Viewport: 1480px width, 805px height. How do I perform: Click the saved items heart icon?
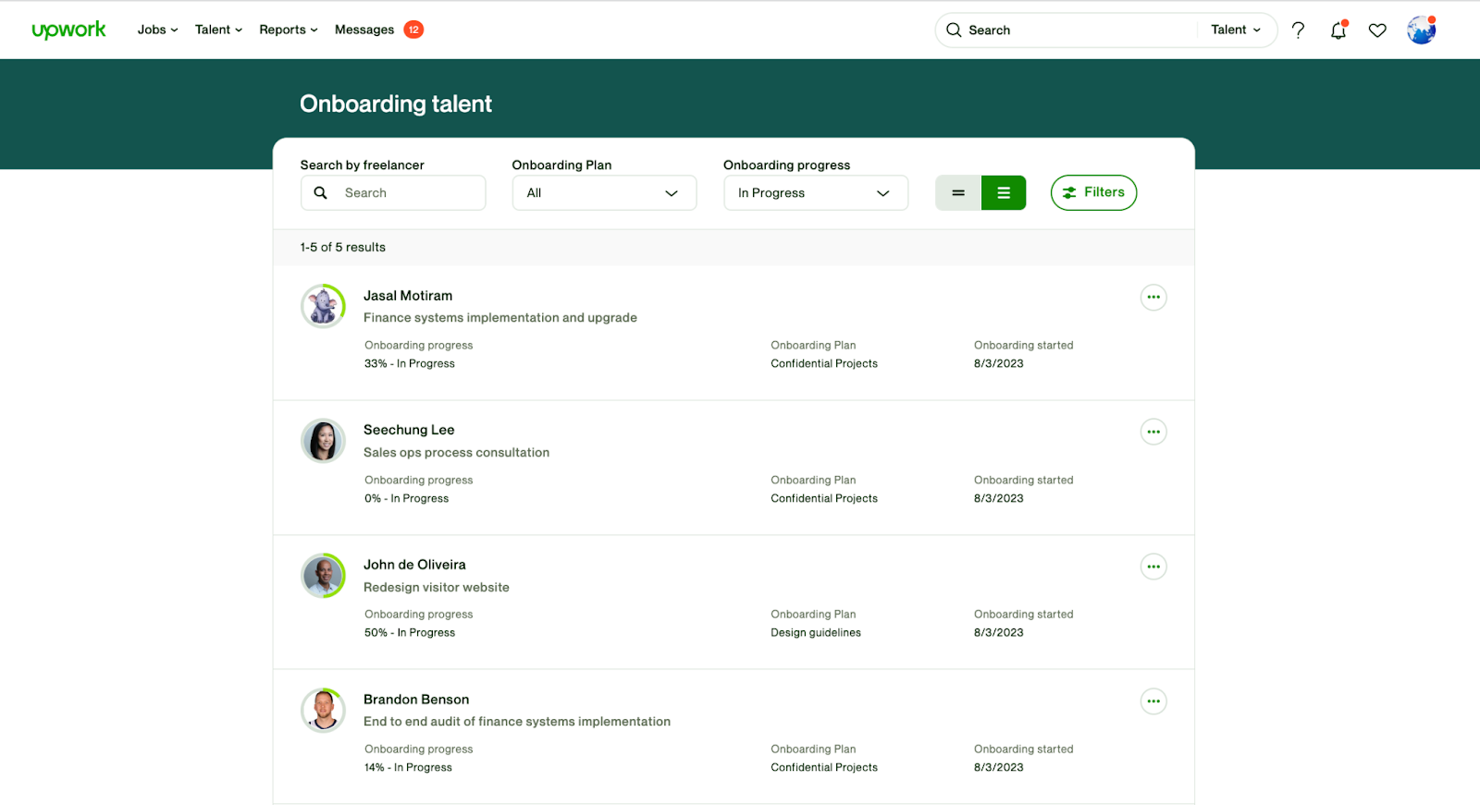(x=1377, y=30)
